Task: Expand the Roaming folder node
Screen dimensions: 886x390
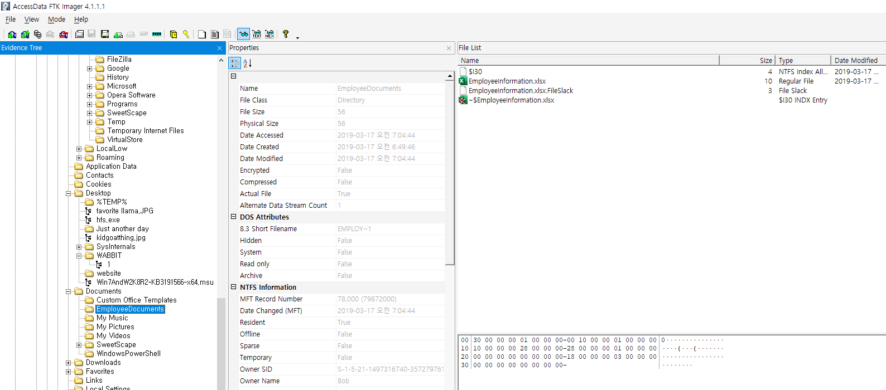Action: 79,158
